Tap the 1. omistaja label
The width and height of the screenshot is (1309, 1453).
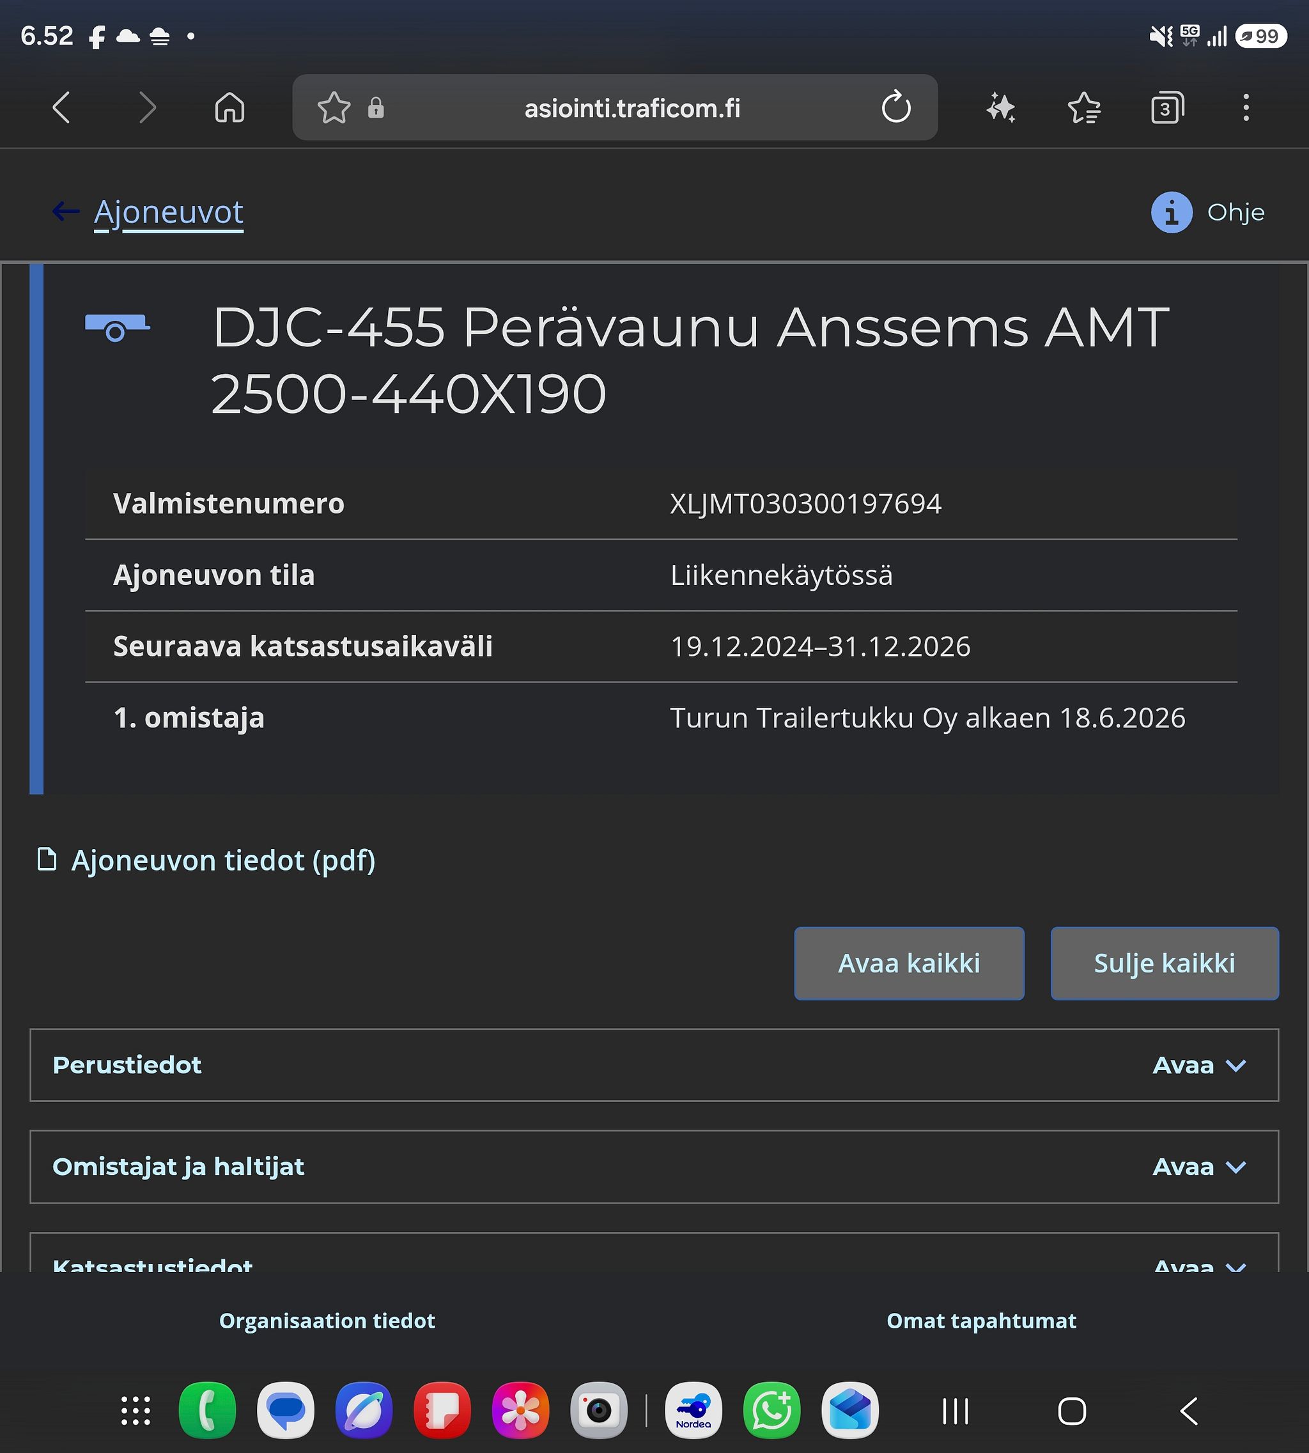189,718
